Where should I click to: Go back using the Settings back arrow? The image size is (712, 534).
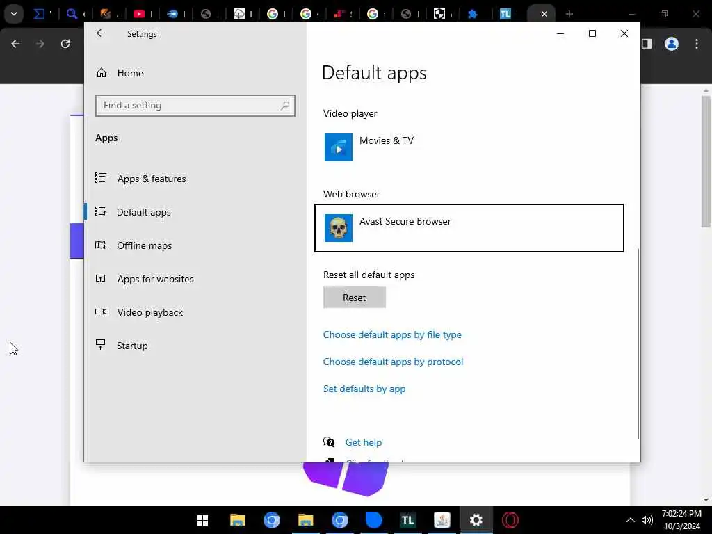click(x=101, y=33)
